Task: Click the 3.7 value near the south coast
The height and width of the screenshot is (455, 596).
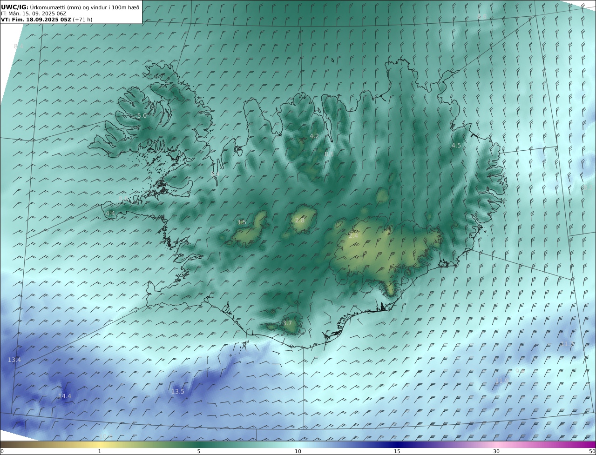Action: [287, 323]
